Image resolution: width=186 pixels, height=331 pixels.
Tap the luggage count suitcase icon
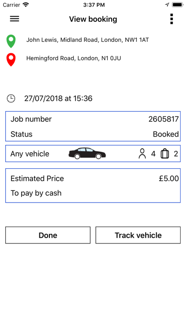(x=165, y=154)
